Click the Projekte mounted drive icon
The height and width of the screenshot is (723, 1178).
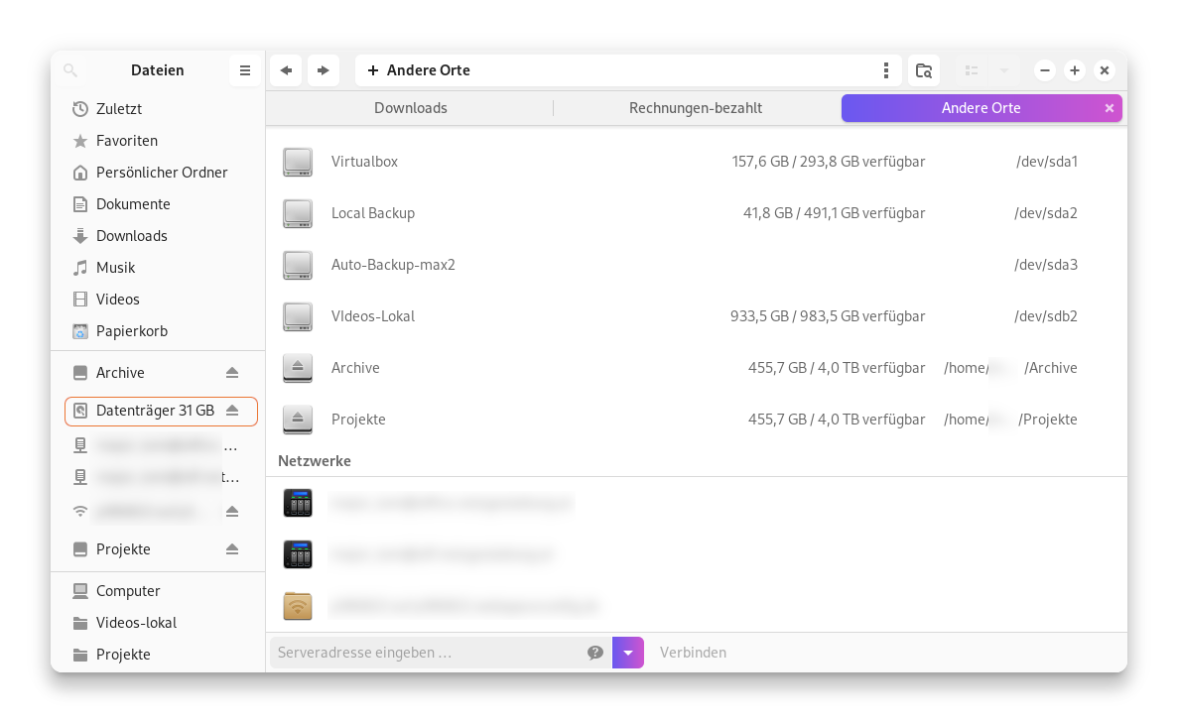(298, 420)
